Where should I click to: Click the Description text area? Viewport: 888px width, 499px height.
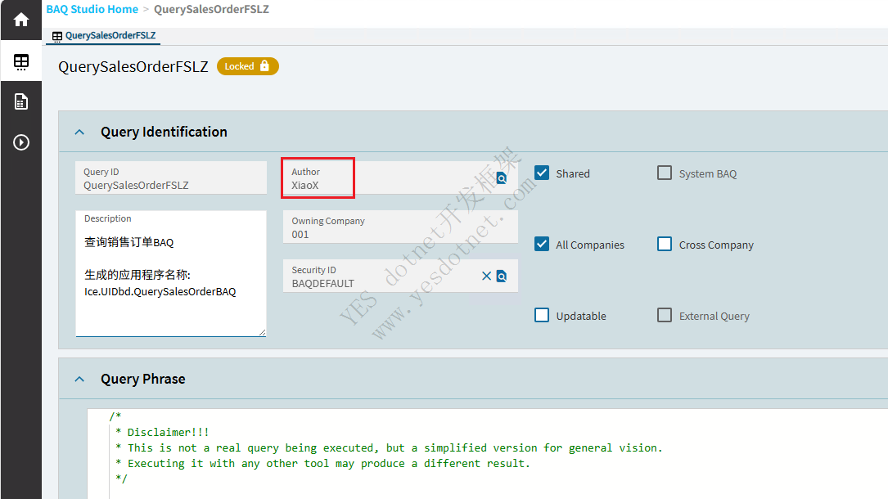pos(170,278)
